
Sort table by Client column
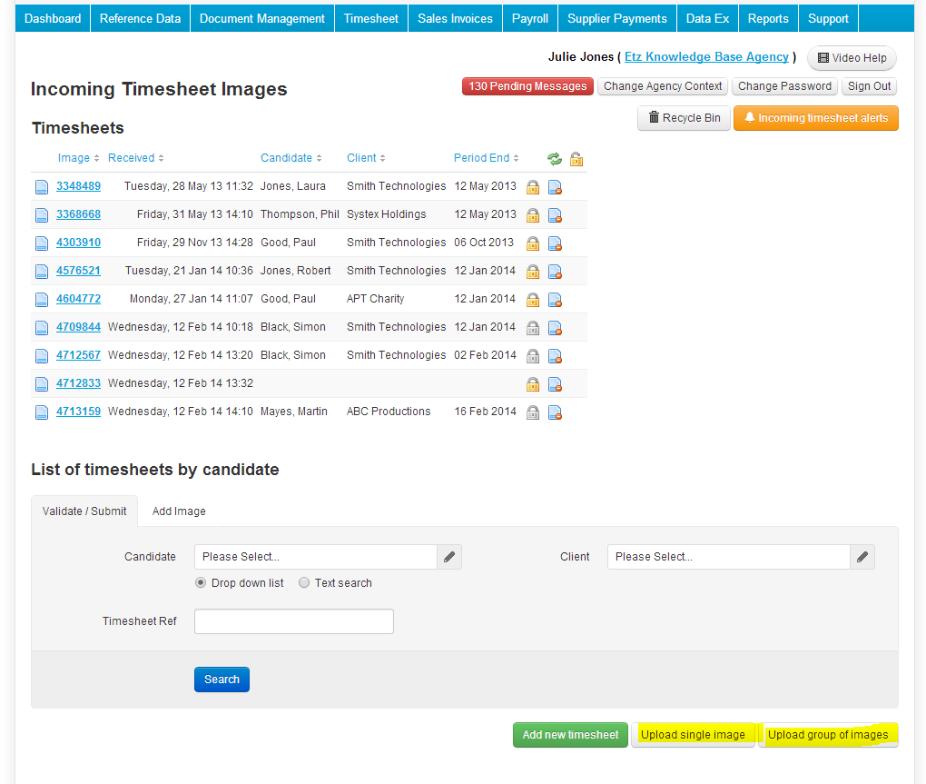coord(366,158)
